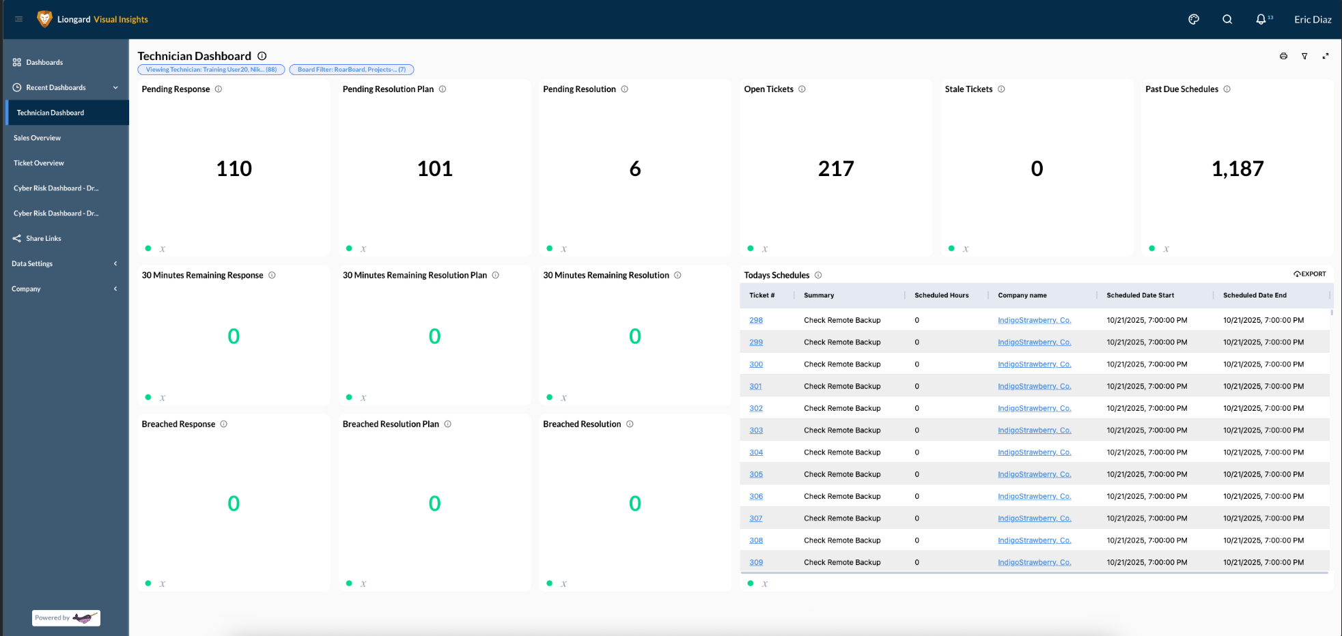Open ticket 298 link
The width and height of the screenshot is (1342, 636).
click(x=755, y=320)
